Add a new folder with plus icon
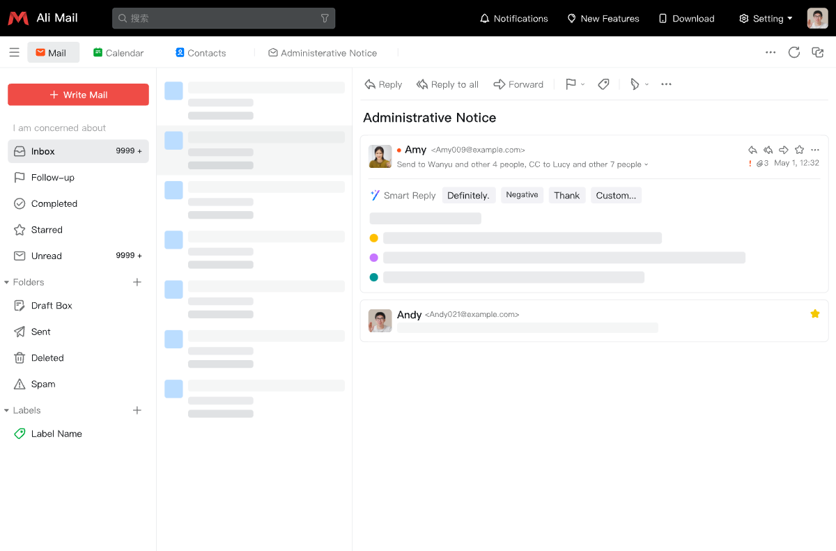836x551 pixels. [137, 282]
